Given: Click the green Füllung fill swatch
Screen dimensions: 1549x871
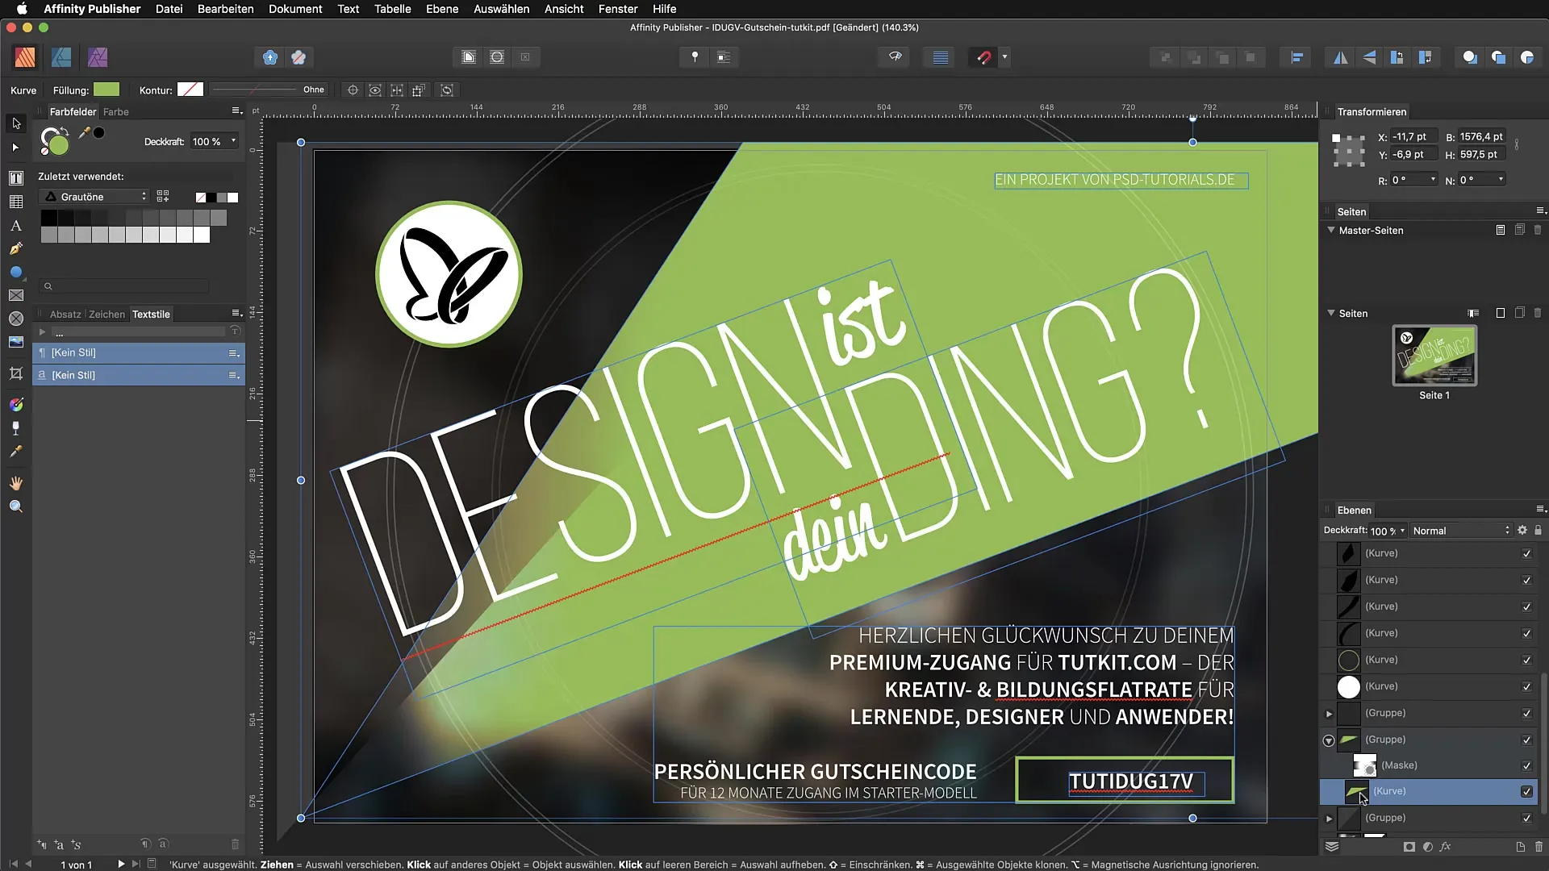Looking at the screenshot, I should [x=106, y=90].
